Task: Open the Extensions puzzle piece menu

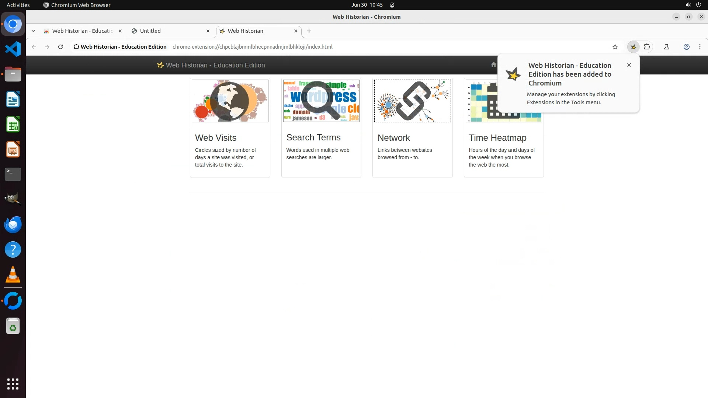Action: pos(647,47)
